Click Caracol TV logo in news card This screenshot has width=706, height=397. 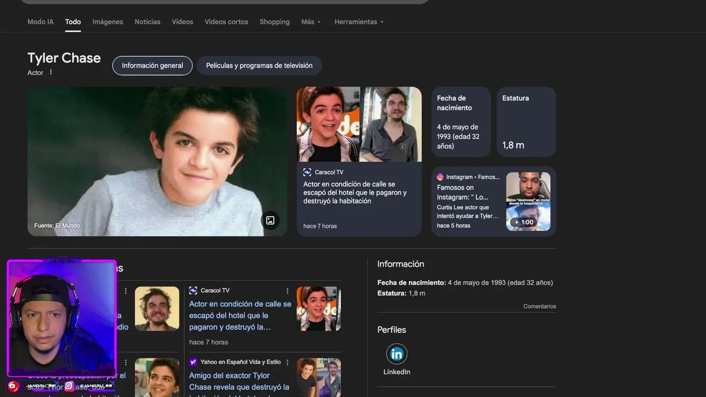pos(307,172)
